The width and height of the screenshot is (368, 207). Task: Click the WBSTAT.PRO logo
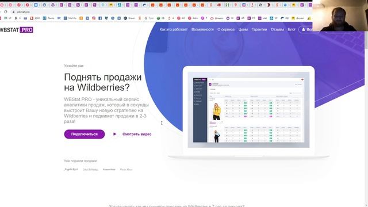[17, 30]
